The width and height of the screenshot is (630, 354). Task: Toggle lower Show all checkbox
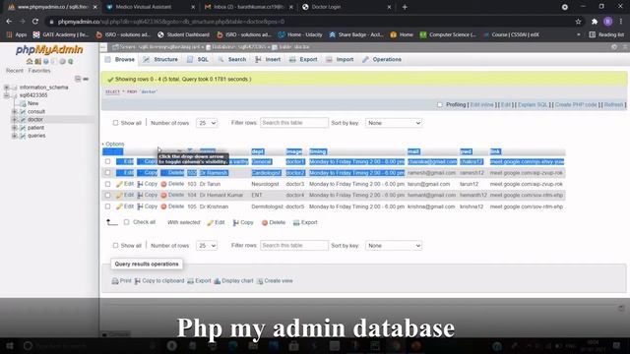(116, 245)
